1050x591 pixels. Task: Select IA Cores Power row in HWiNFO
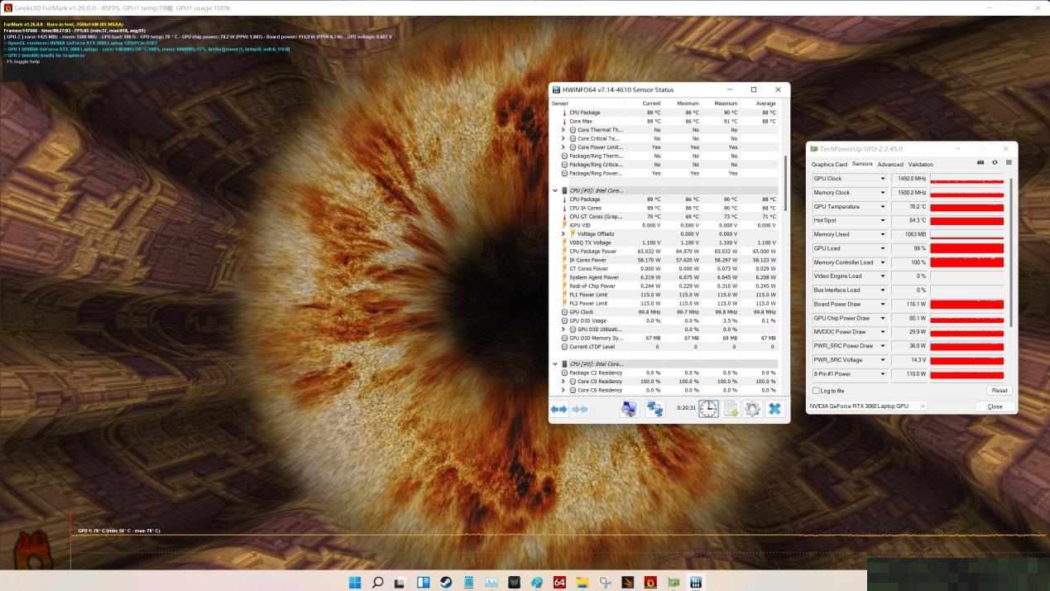click(666, 260)
